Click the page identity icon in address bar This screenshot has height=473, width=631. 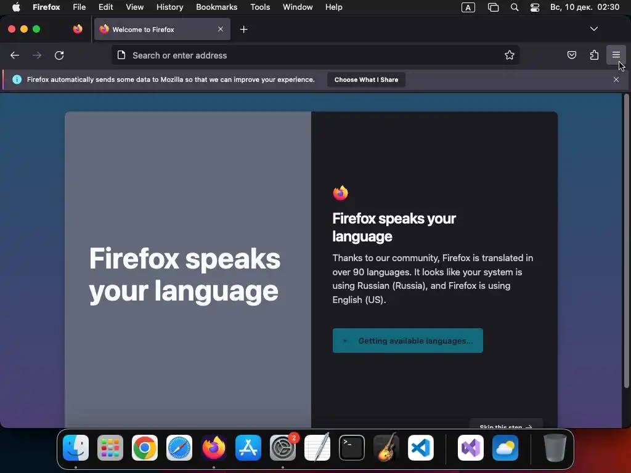(121, 55)
